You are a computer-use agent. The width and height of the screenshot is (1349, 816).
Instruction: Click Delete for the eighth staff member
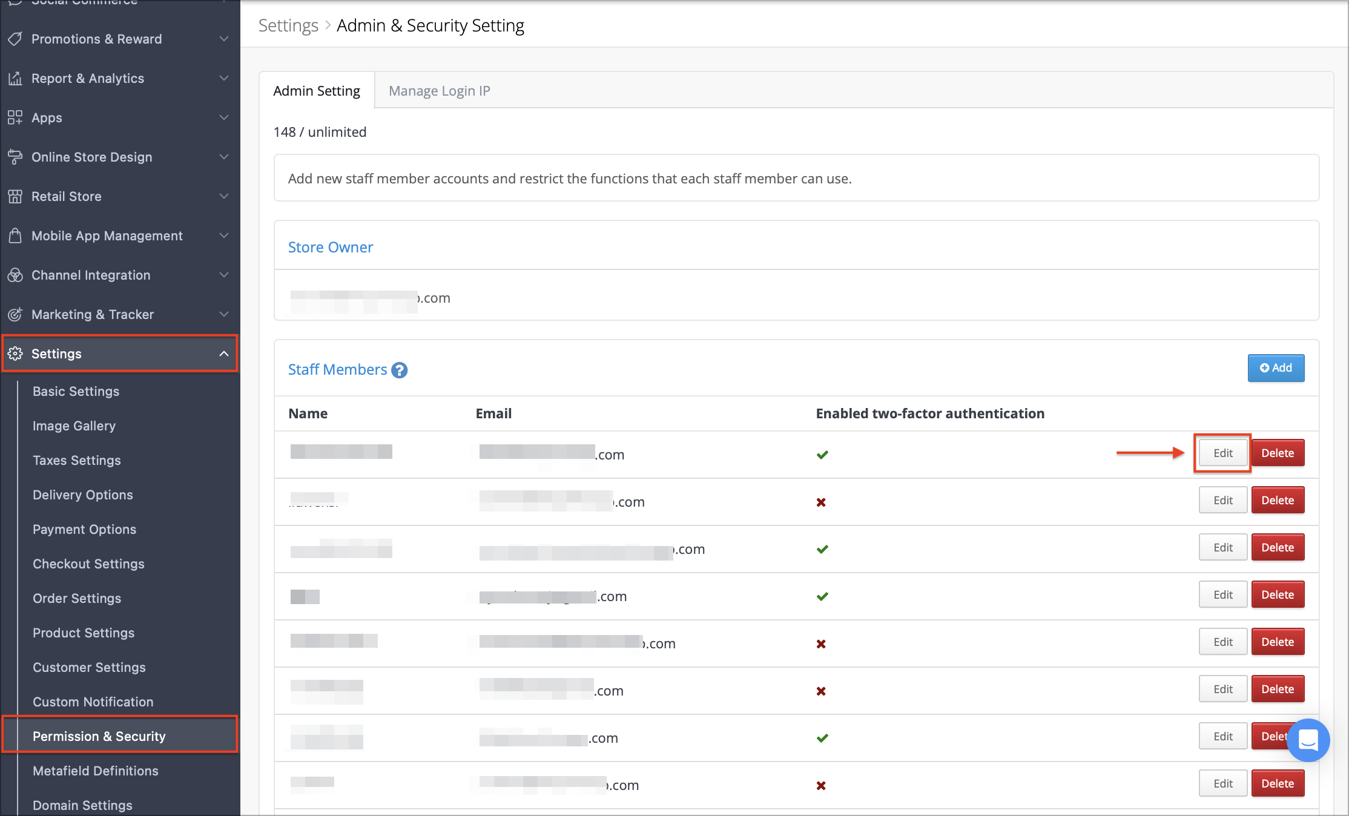point(1278,783)
